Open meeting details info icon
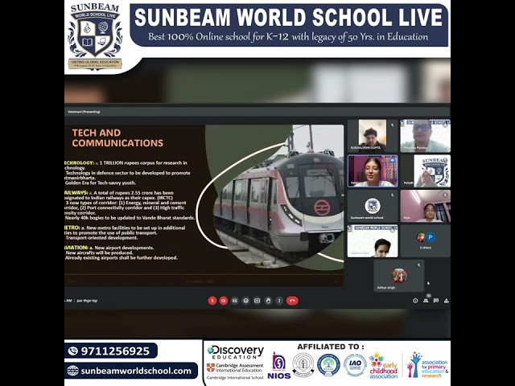Screen dimensions: 515x386 pyautogui.click(x=415, y=301)
